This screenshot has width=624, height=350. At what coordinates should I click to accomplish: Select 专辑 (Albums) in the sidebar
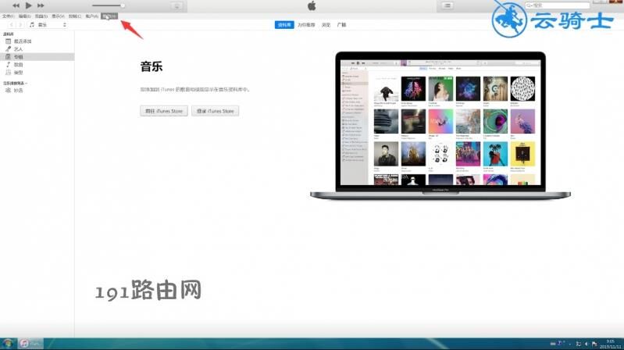pyautogui.click(x=37, y=57)
